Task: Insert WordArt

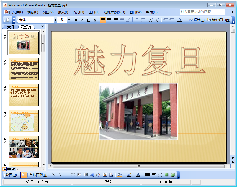Action: pyautogui.click(x=92, y=175)
